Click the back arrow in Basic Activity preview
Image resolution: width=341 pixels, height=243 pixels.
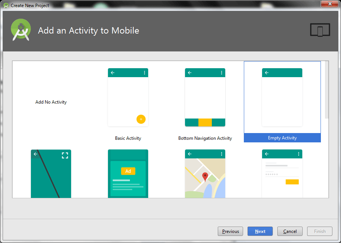(x=113, y=73)
